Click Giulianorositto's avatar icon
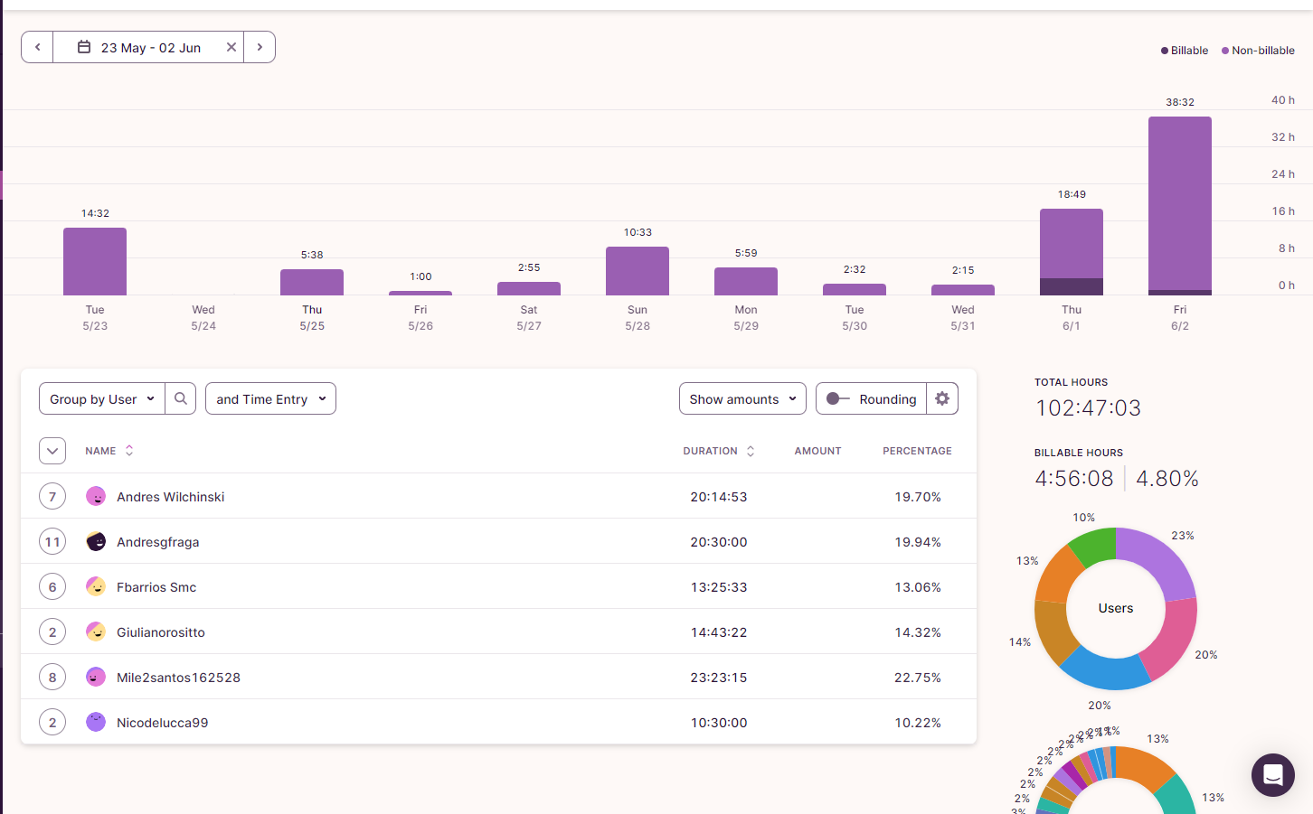The width and height of the screenshot is (1313, 814). [x=96, y=632]
